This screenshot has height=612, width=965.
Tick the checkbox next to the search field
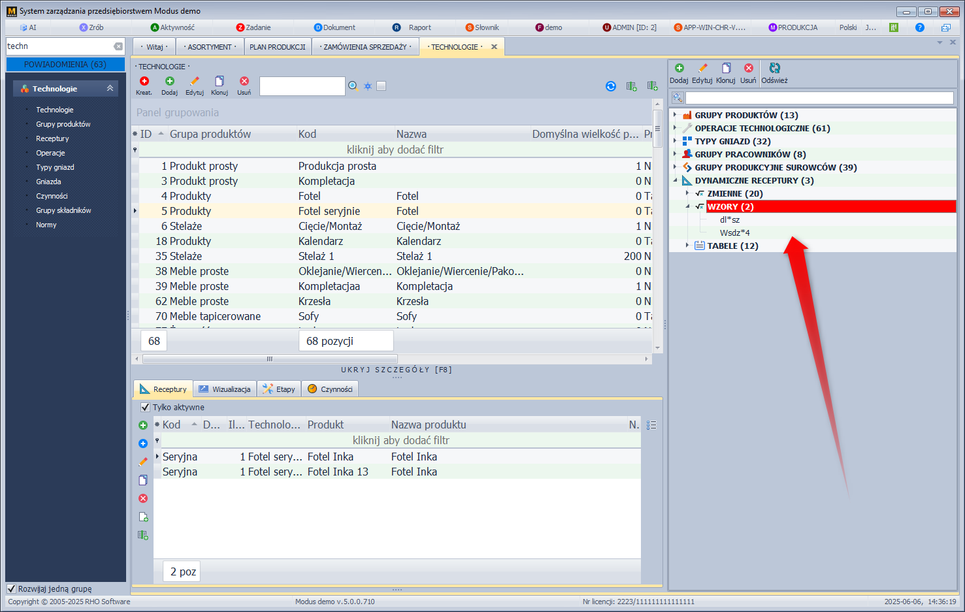pyautogui.click(x=382, y=86)
